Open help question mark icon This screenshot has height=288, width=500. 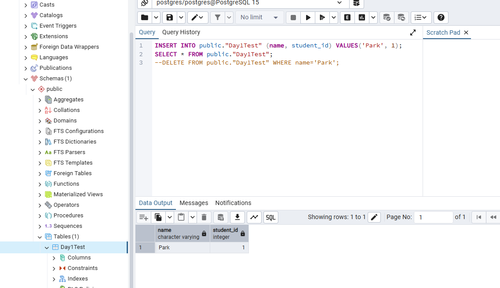point(441,18)
